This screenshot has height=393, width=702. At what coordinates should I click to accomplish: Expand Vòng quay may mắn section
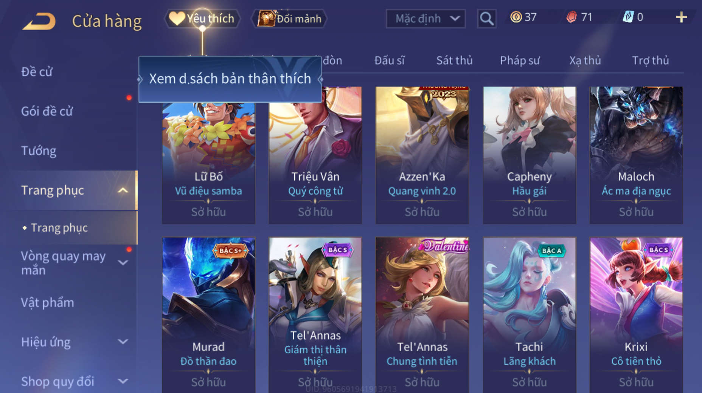point(123,263)
